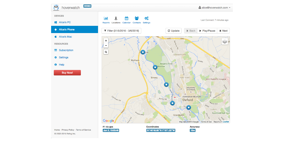Click the Ashmolean Museum map label
284x142 pixels.
(x=192, y=97)
